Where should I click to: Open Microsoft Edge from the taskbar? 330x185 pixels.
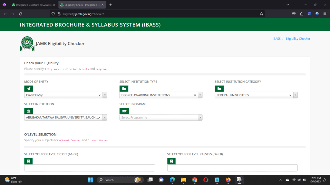point(172,180)
